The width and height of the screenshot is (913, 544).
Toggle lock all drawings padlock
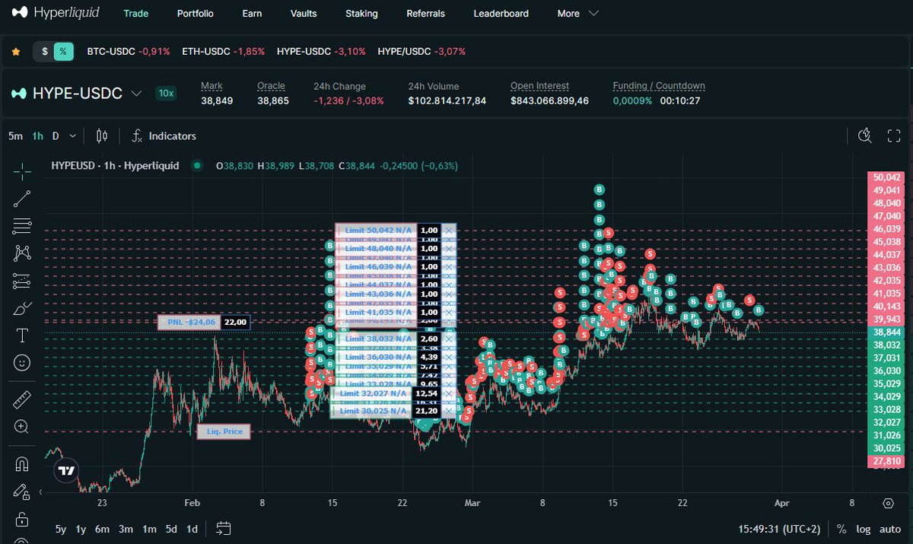[x=22, y=520]
